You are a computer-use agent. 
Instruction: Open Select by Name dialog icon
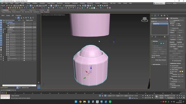[23, 6]
